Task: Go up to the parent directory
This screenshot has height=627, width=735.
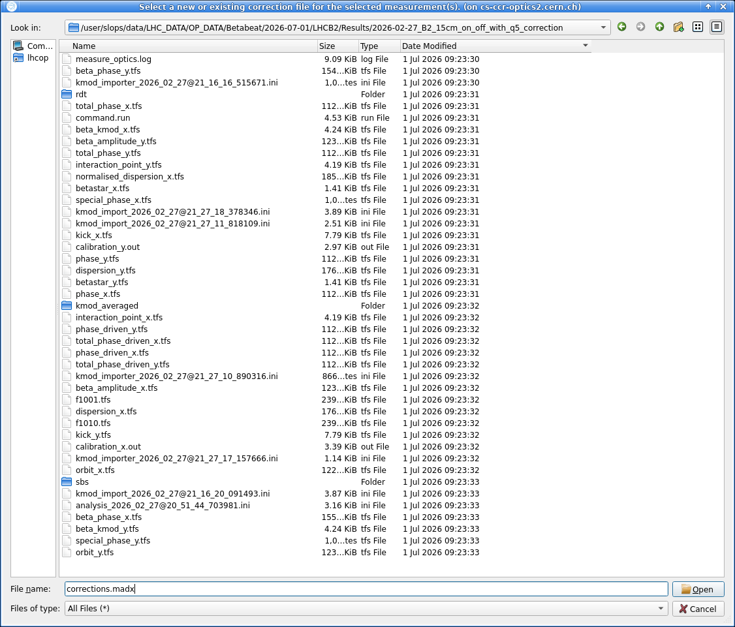Action: (x=659, y=27)
